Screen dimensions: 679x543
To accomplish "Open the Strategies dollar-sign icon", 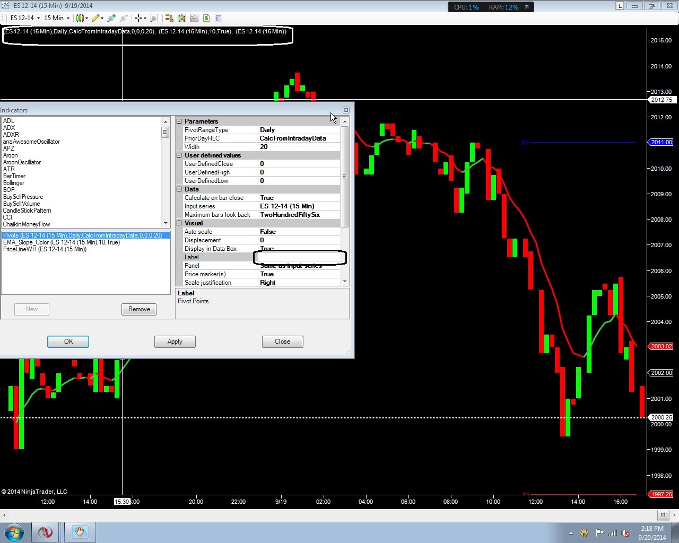I will pyautogui.click(x=206, y=18).
